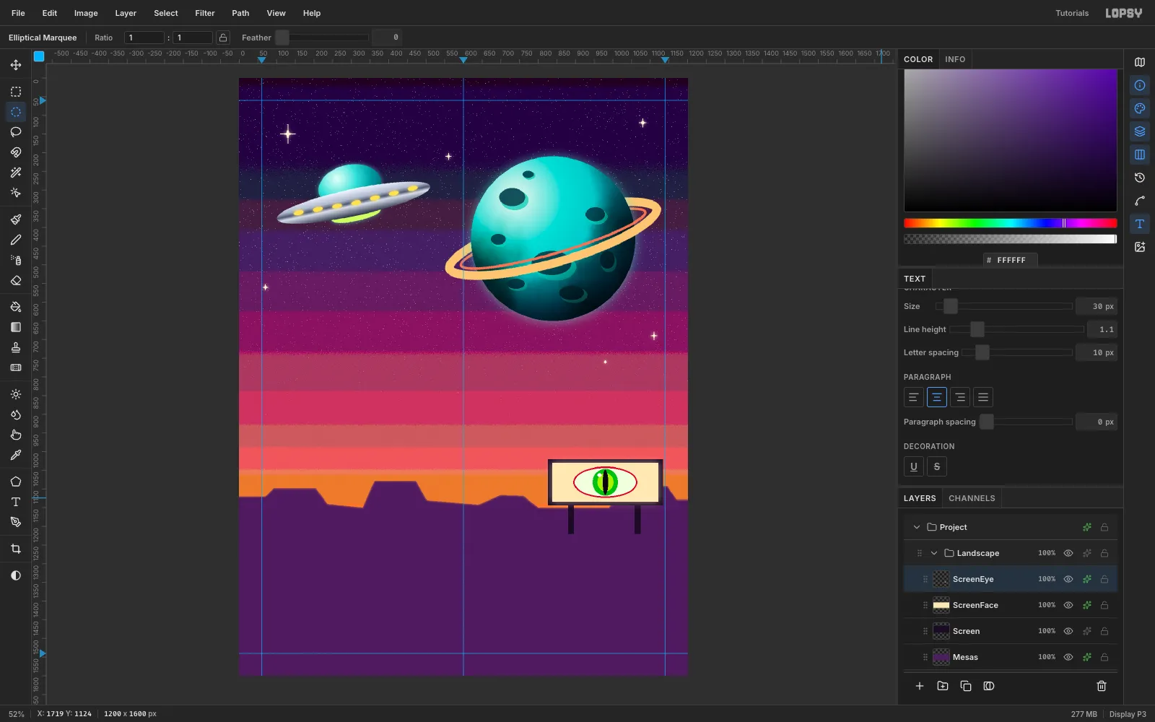Create a new layer group folder

[943, 686]
